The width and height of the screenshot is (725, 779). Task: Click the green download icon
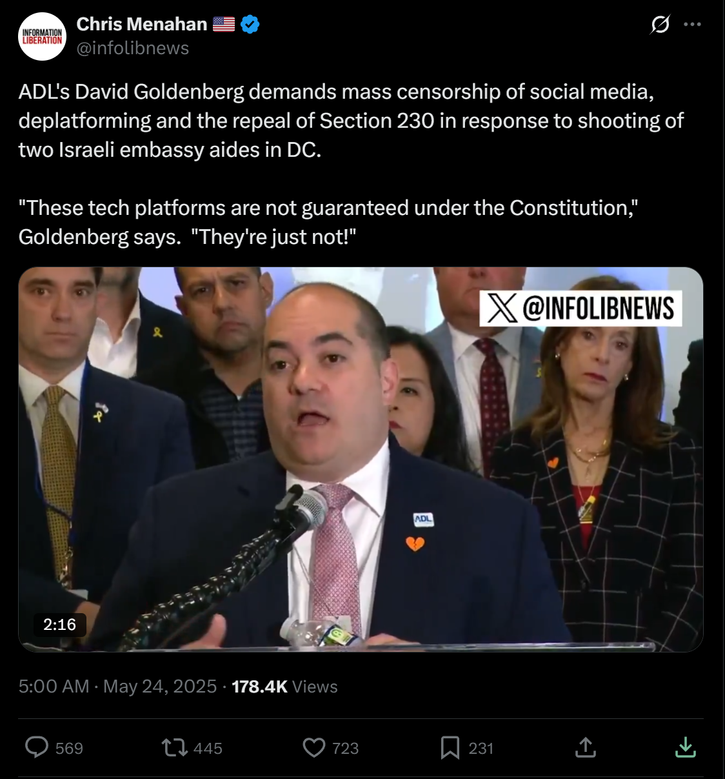pos(686,747)
